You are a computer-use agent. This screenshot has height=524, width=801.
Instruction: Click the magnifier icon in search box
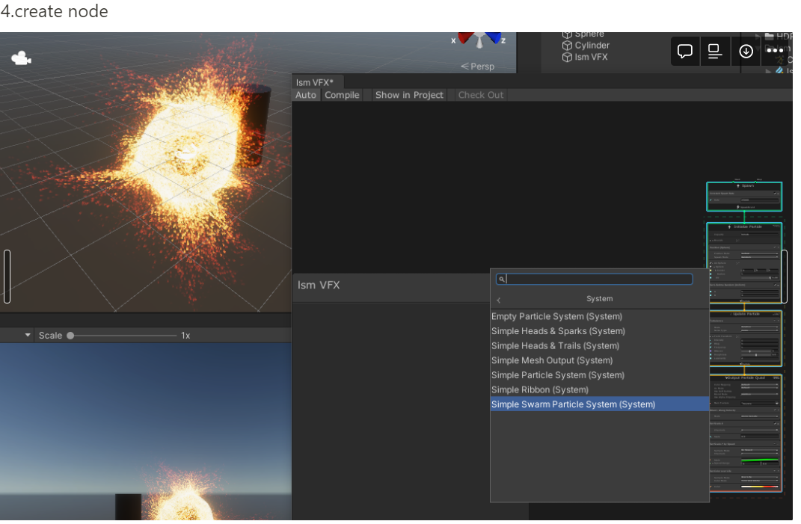pos(502,279)
